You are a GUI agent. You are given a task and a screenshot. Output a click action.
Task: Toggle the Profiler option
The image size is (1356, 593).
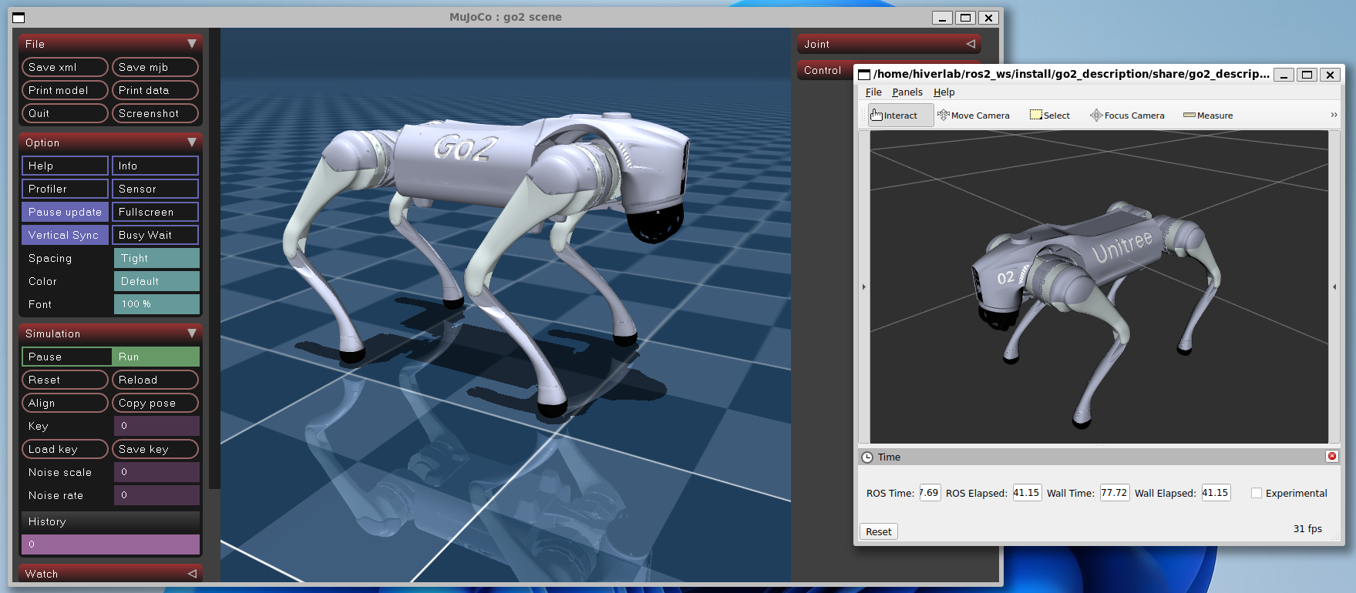click(65, 189)
